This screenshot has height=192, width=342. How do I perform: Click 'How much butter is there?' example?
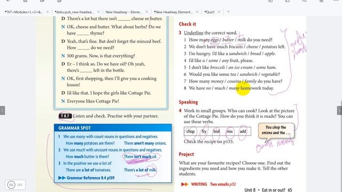[x=87, y=156]
